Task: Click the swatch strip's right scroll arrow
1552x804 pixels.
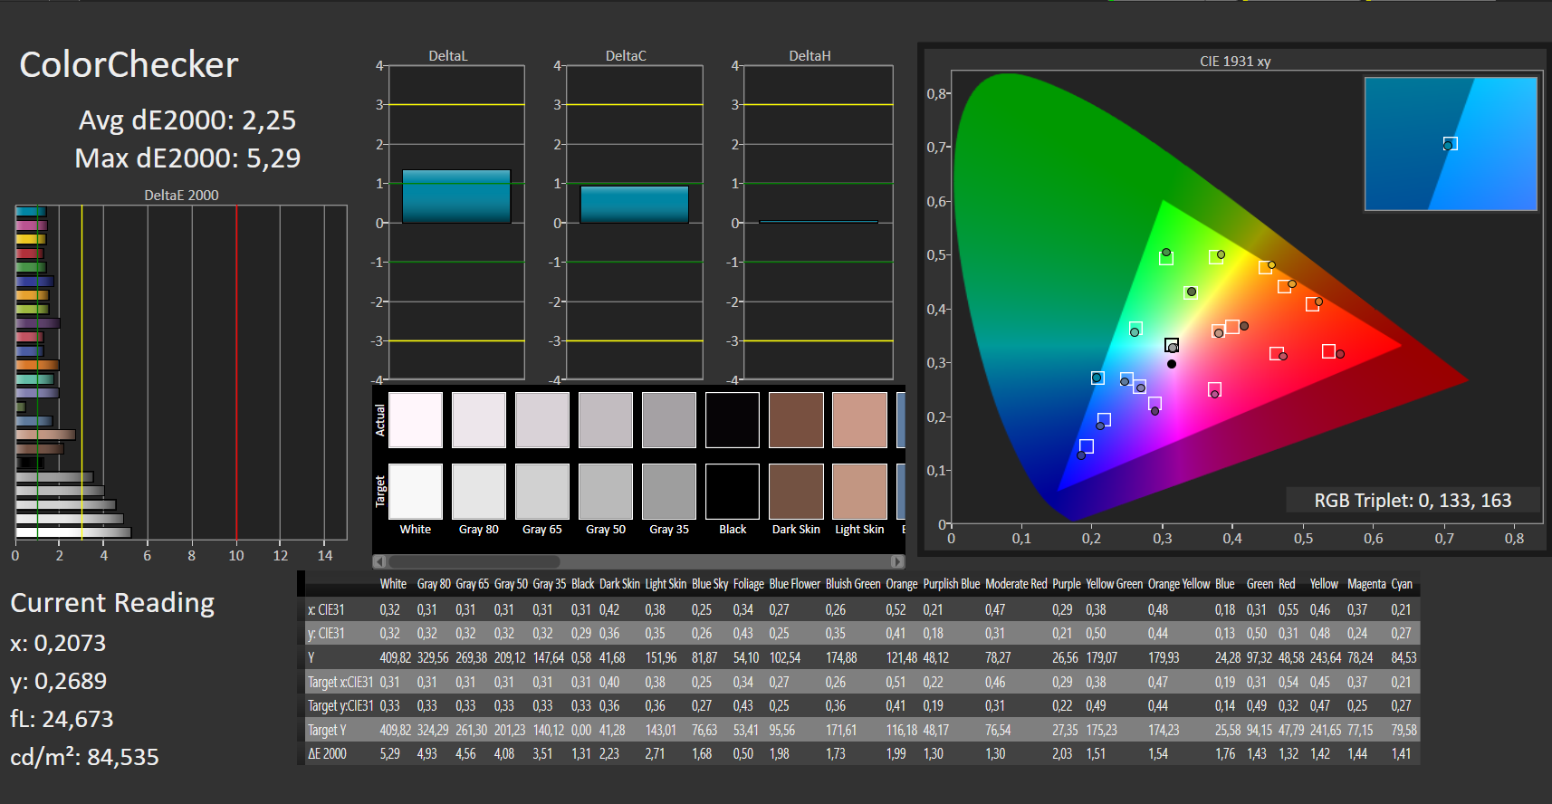Action: pyautogui.click(x=897, y=561)
